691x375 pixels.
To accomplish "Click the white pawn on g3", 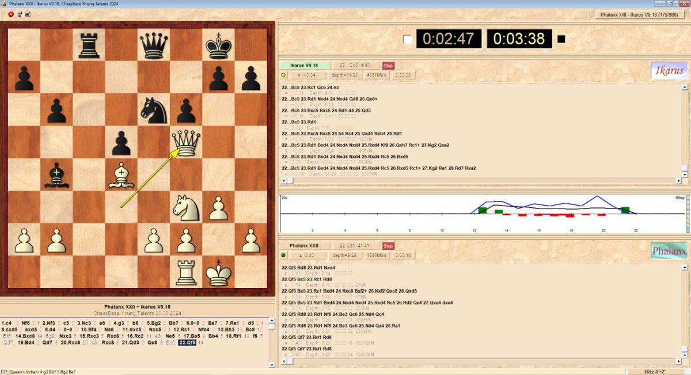I will [219, 207].
